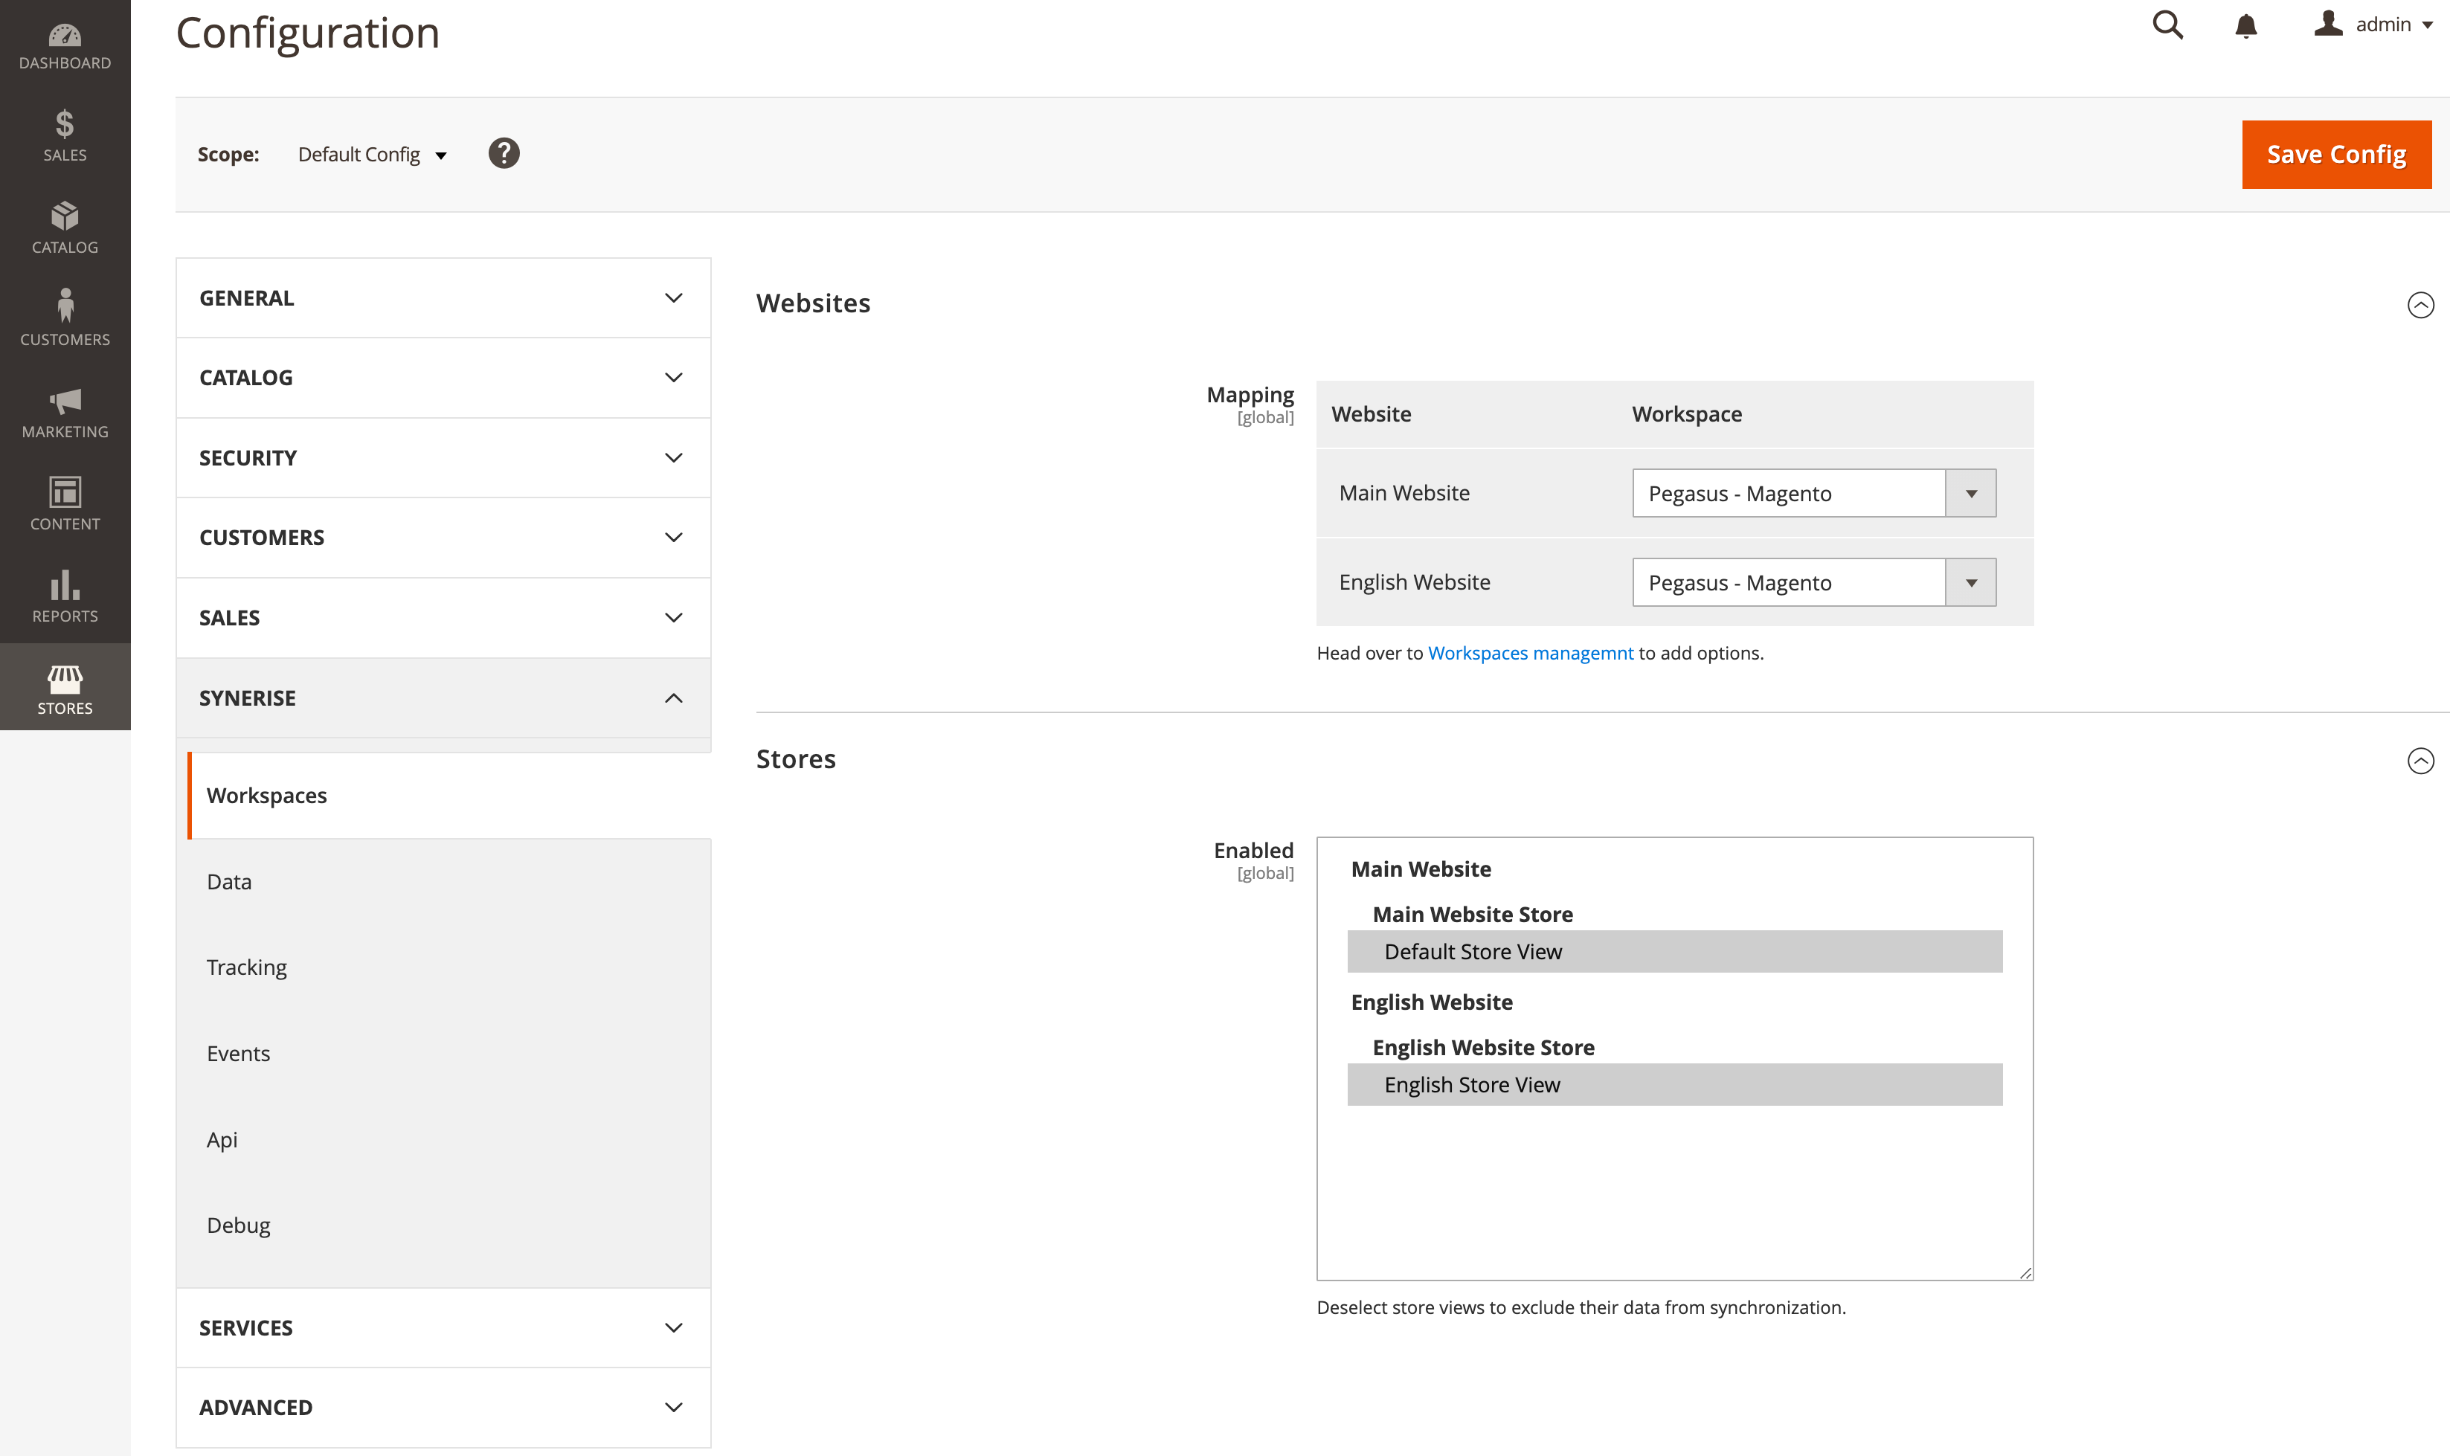This screenshot has height=1456, width=2450.
Task: Open the Events submenu item
Action: (x=239, y=1052)
